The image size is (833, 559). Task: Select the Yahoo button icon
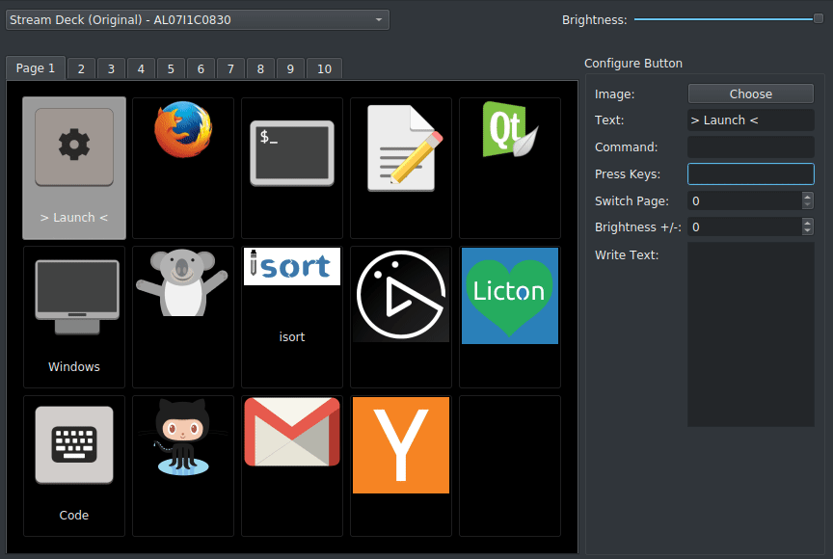tap(400, 445)
